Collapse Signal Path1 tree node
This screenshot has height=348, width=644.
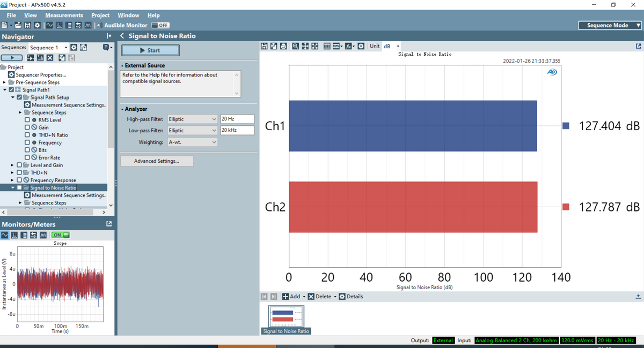[5, 90]
